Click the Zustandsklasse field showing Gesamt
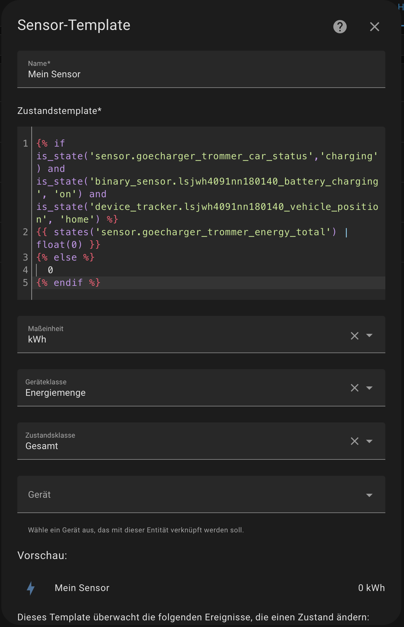The image size is (404, 627). pyautogui.click(x=201, y=441)
